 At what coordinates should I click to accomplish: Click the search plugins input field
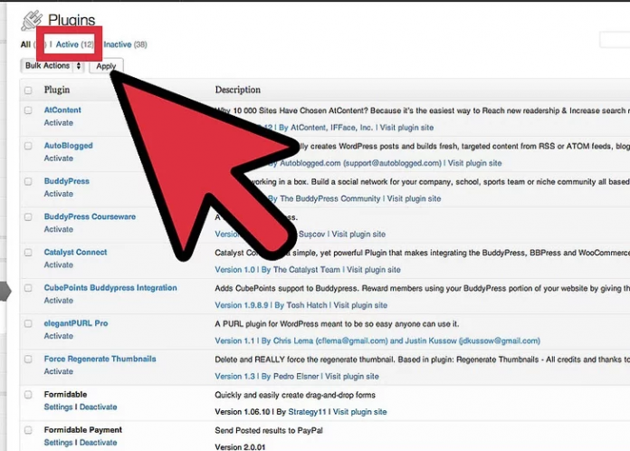[615, 41]
